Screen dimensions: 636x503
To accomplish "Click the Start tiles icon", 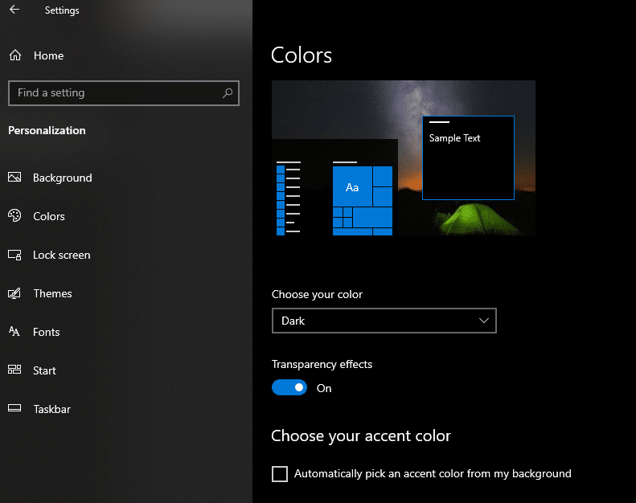I will click(x=14, y=370).
